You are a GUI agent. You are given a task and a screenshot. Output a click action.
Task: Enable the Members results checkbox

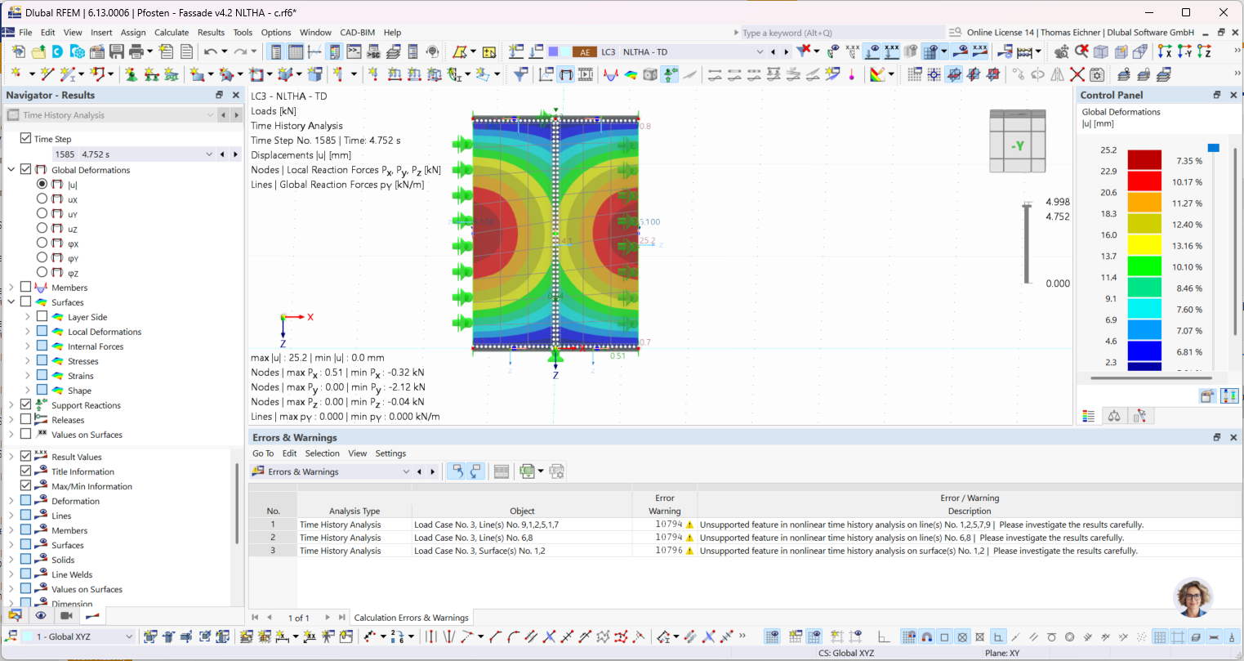(26, 288)
